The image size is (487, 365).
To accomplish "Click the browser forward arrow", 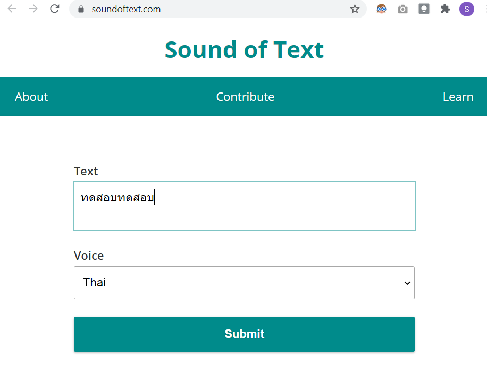I will coord(33,9).
